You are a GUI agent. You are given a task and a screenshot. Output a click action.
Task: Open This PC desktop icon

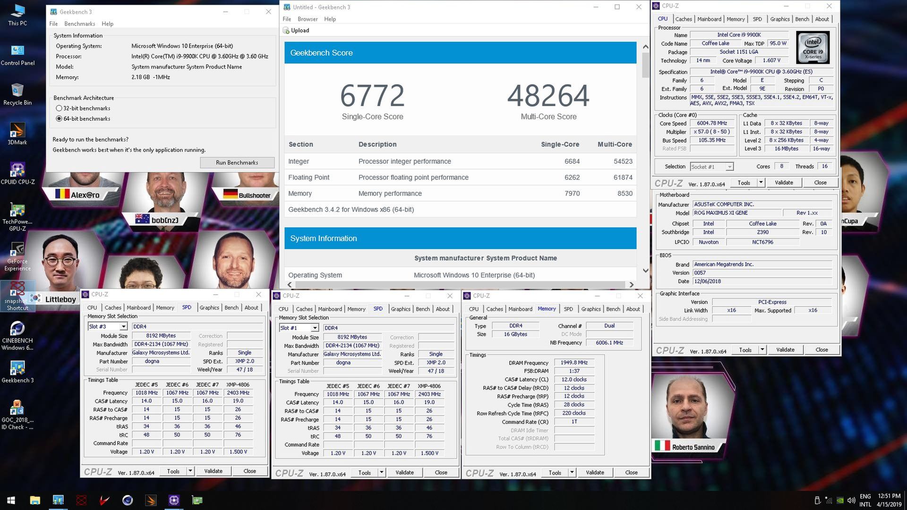click(17, 15)
